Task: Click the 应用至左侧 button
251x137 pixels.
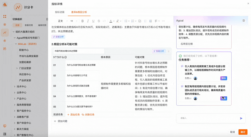Action: (x=187, y=44)
